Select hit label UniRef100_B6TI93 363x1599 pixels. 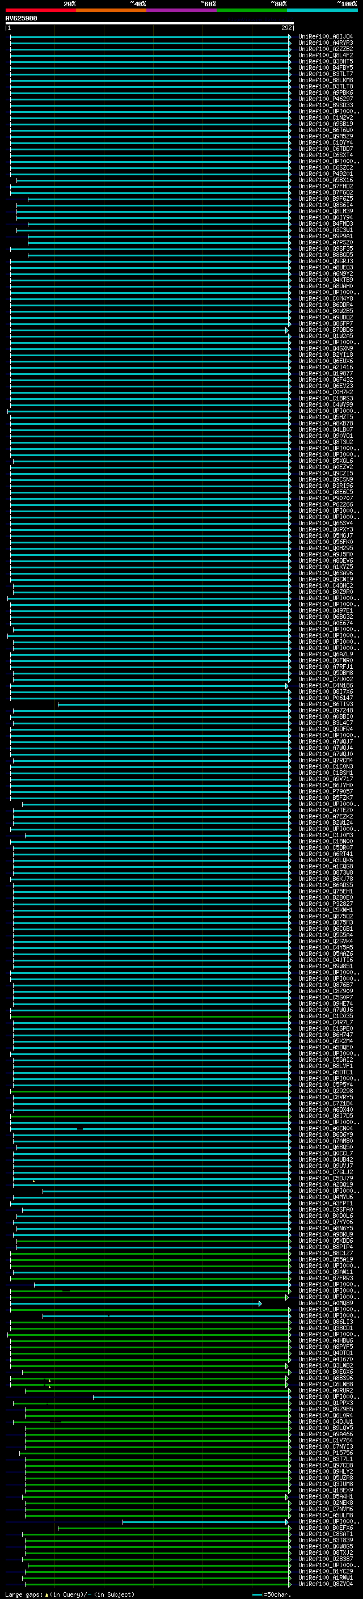click(x=326, y=704)
